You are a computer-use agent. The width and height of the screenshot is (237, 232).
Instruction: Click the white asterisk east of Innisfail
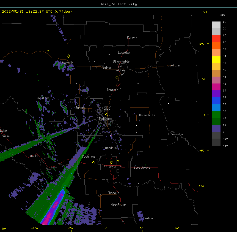click(138, 83)
